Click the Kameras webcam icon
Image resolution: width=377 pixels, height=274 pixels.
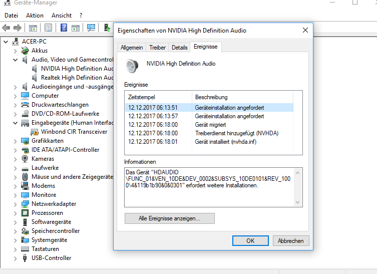pos(25,158)
